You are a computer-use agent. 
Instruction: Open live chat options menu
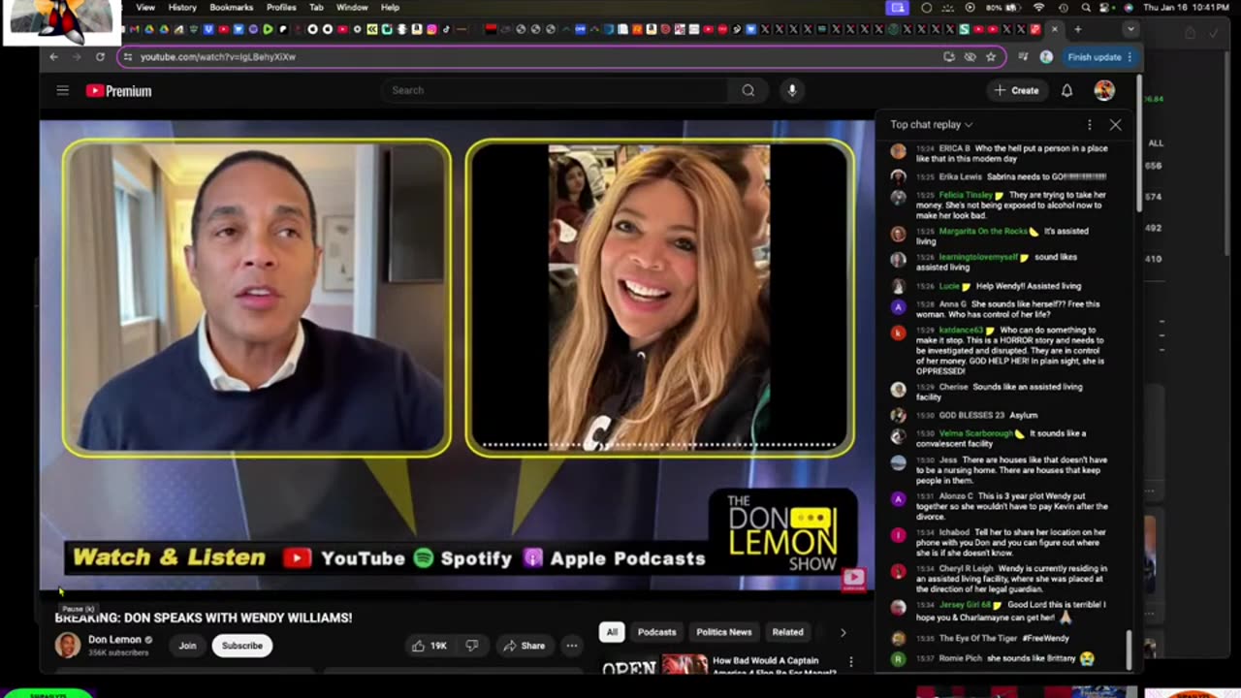(1089, 124)
